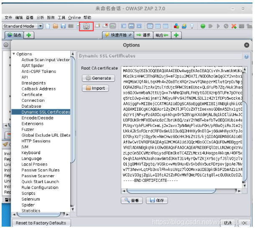Click the Expand Information tabs layout icon
This screenshot has width=255, height=230.
[131, 26]
